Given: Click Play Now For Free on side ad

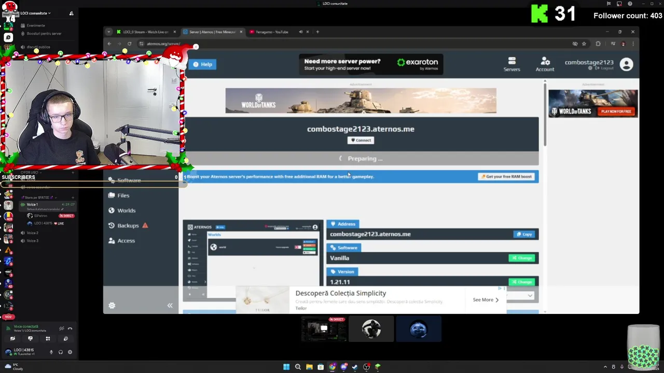Looking at the screenshot, I should [x=616, y=111].
